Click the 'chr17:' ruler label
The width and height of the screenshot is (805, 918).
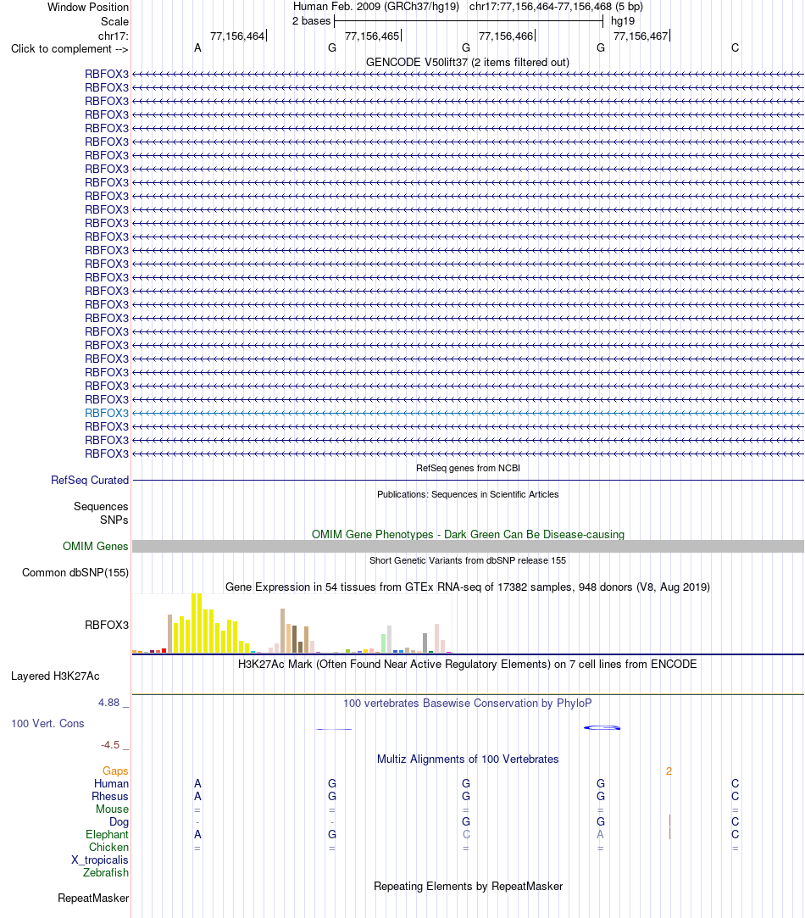pos(113,36)
